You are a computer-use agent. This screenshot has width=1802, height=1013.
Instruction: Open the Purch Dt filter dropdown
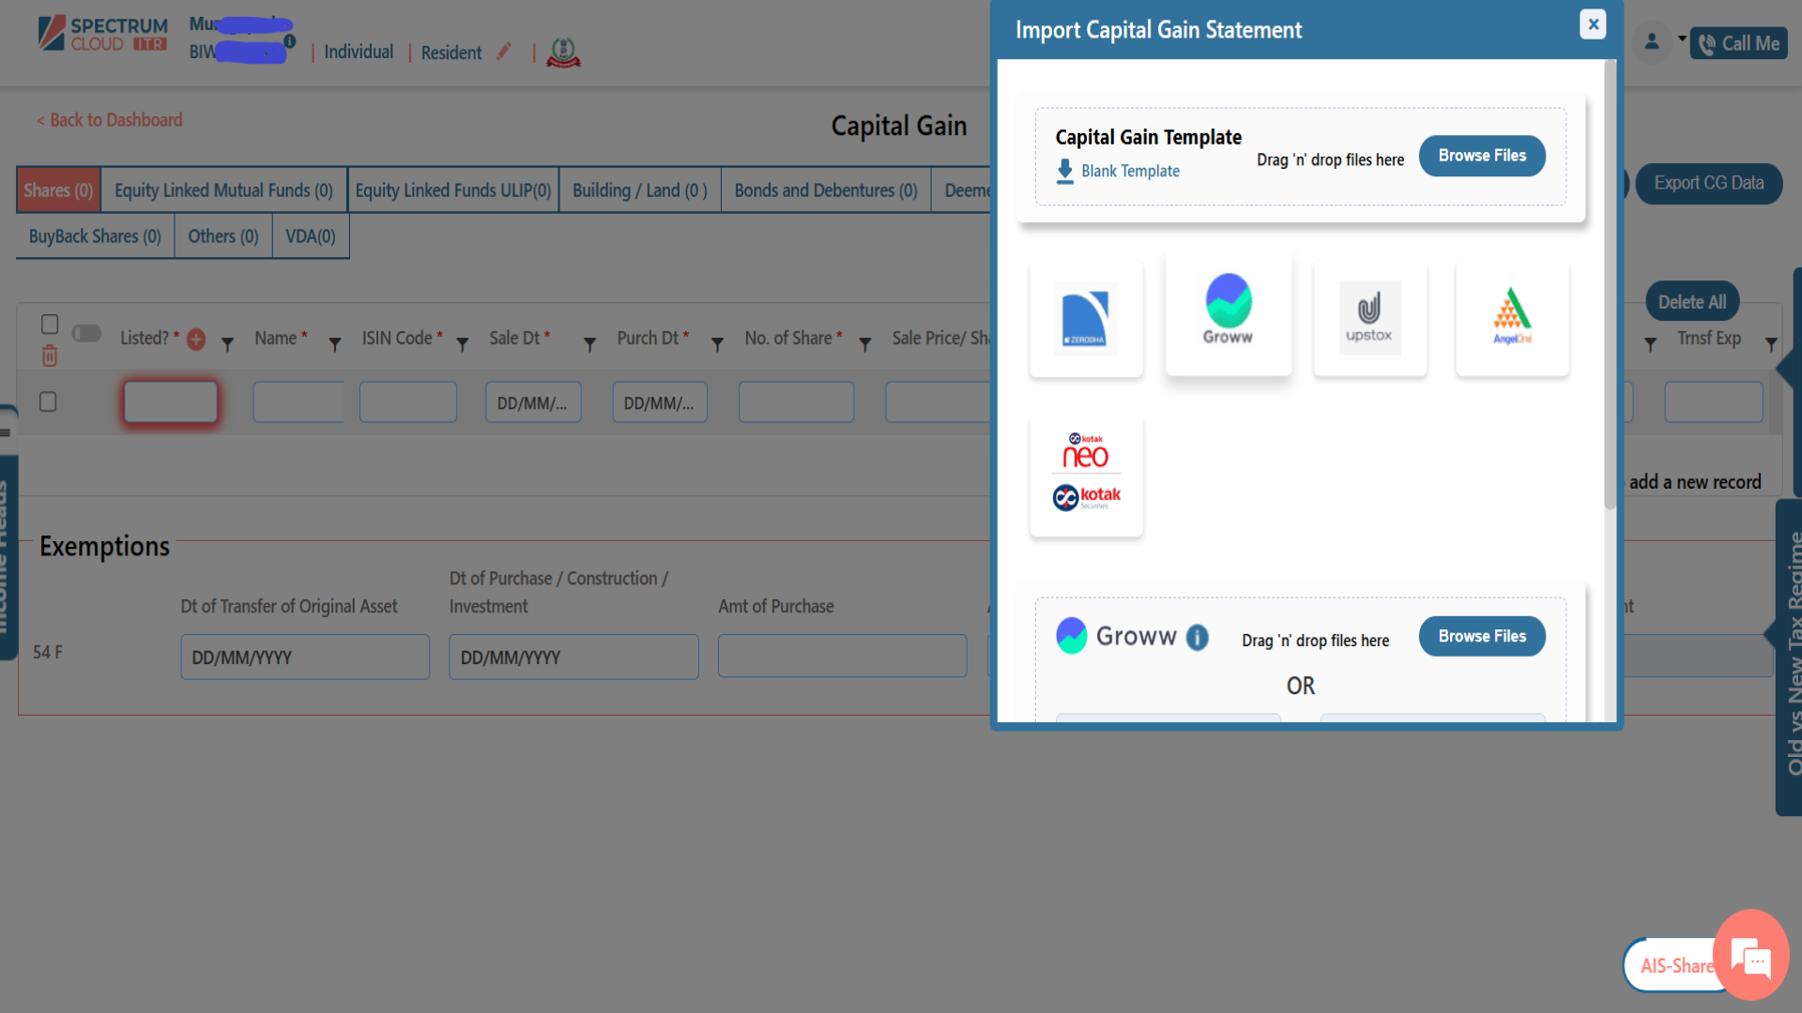(718, 344)
